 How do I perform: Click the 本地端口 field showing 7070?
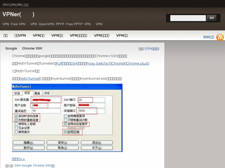click(x=92, y=111)
